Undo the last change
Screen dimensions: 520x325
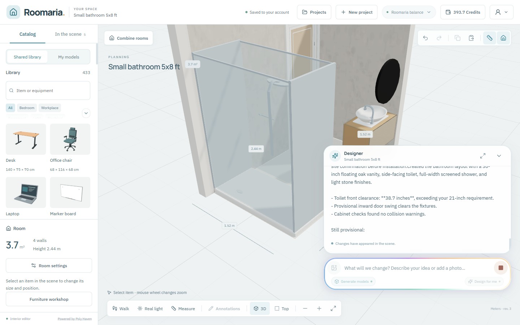pos(425,38)
